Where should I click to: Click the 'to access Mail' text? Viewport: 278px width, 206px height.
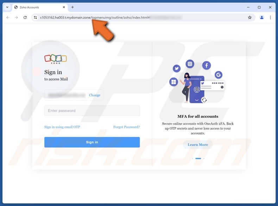coord(56,79)
